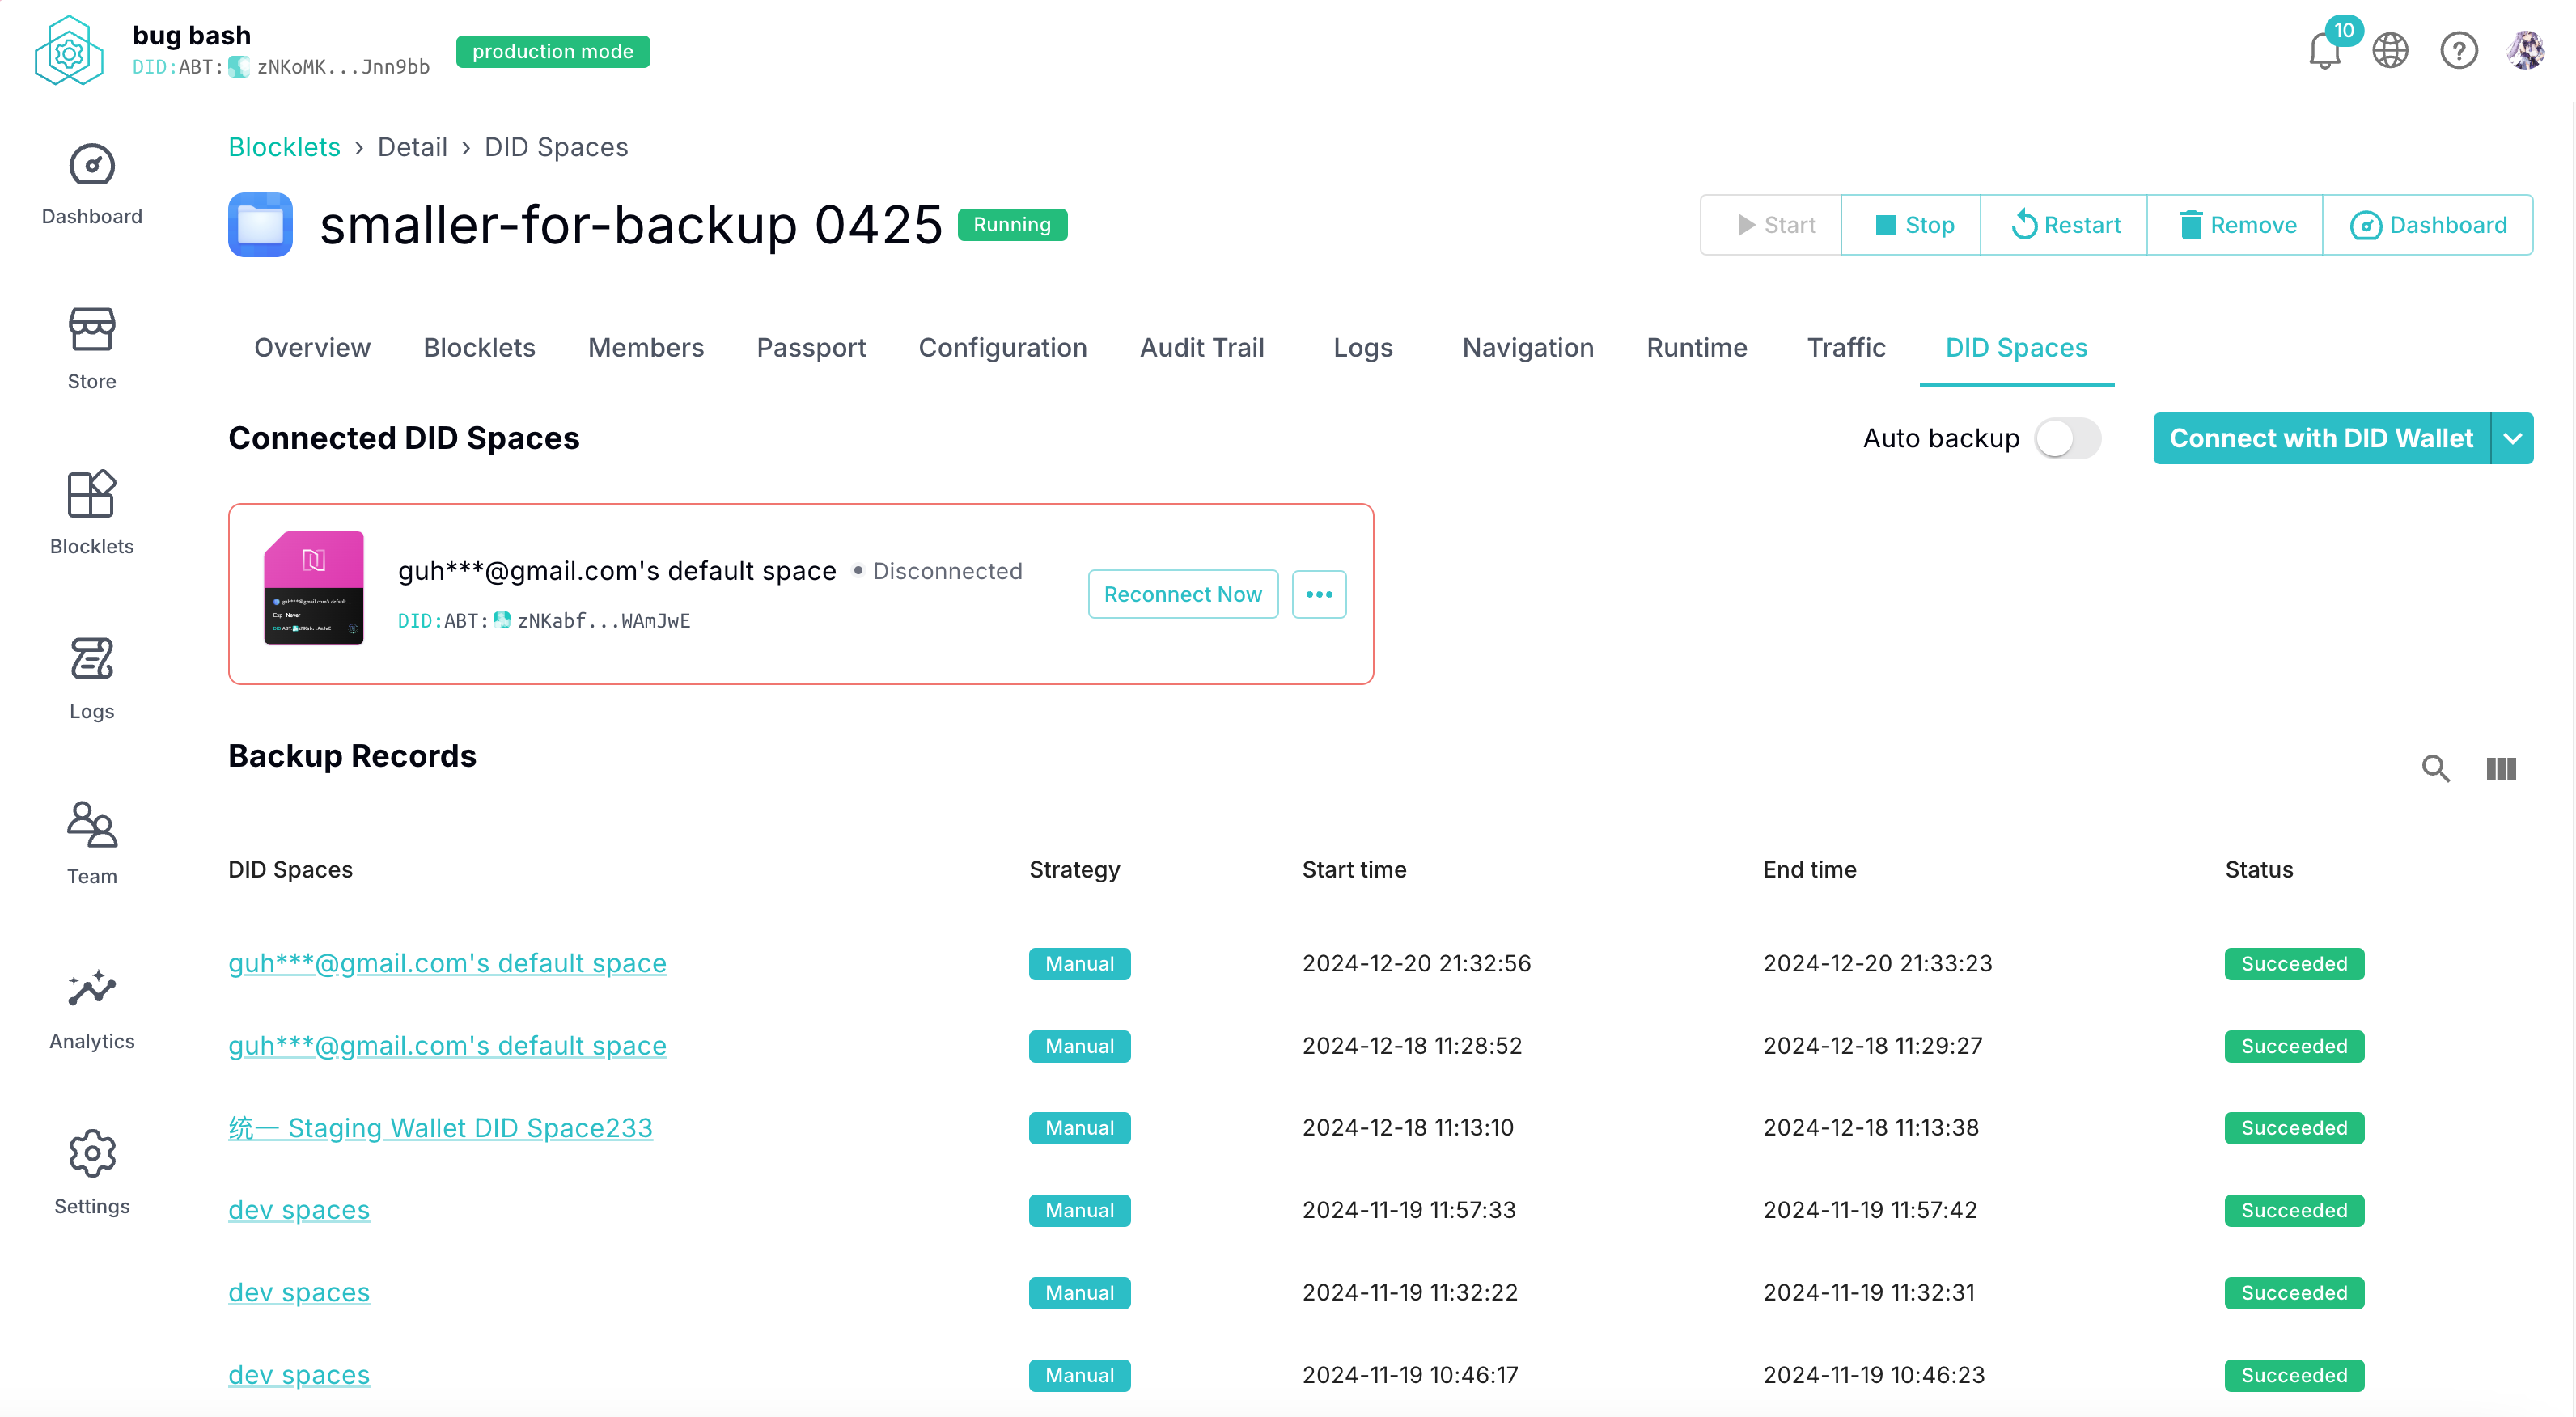Click the user avatar menu
The width and height of the screenshot is (2576, 1417).
[2525, 51]
